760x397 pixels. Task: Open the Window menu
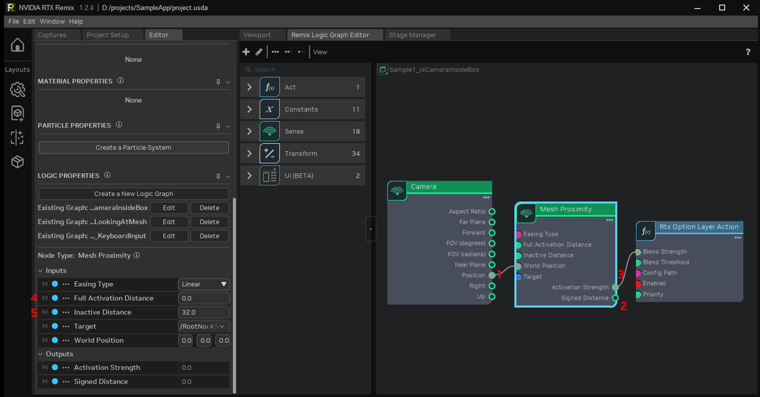pyautogui.click(x=52, y=21)
